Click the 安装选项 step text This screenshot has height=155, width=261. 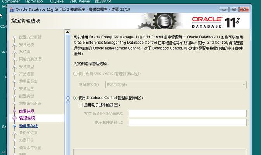27,45
